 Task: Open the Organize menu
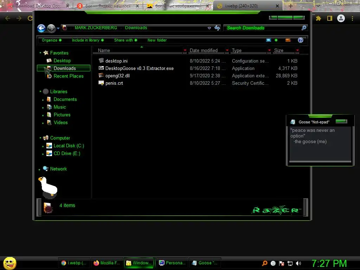(51, 40)
